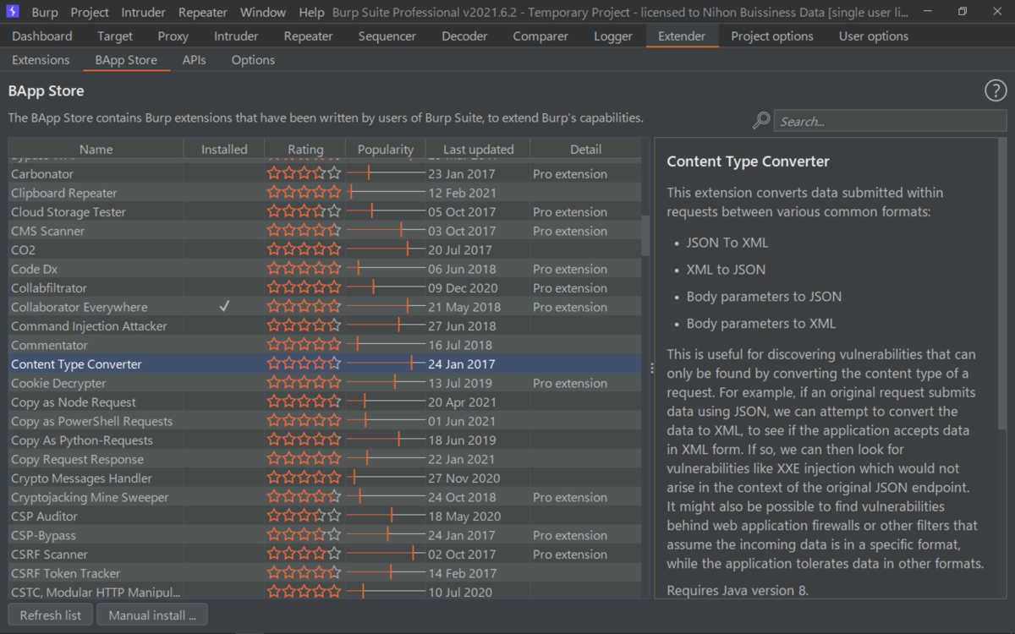Select the CSP-Bypass extension
Screen dimensions: 1015x634
[x=326, y=535]
